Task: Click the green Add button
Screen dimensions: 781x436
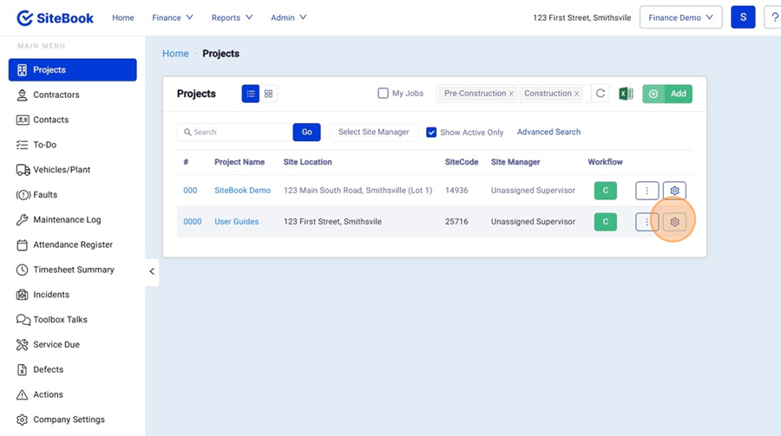Action: click(667, 94)
